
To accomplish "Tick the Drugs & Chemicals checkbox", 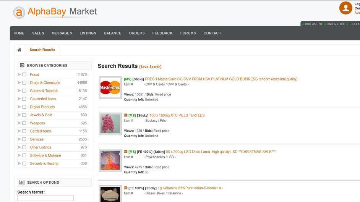I will (x=24, y=82).
